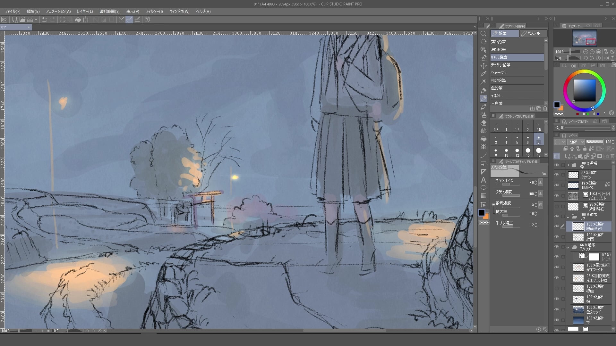Open ブラシサイズ panel menu icon
The height and width of the screenshot is (346, 616).
tap(493, 116)
